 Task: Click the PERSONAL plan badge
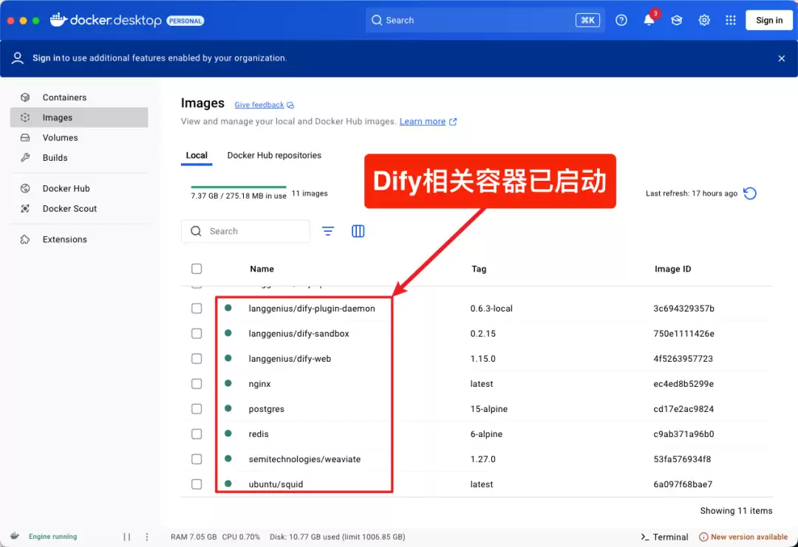(x=185, y=21)
